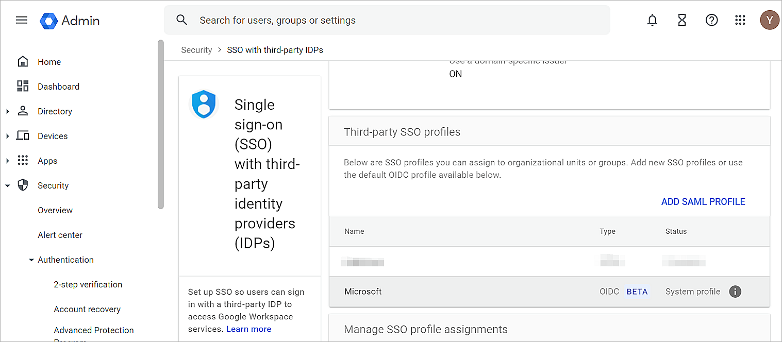Click ADD SAML PROFILE
782x342 pixels.
[x=703, y=201]
